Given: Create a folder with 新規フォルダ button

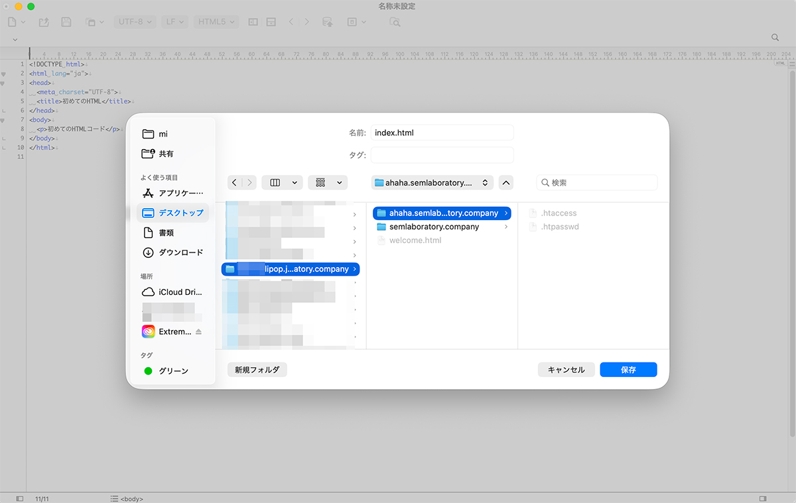Looking at the screenshot, I should click(x=257, y=369).
